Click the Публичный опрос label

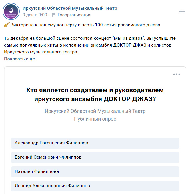(x=95, y=119)
